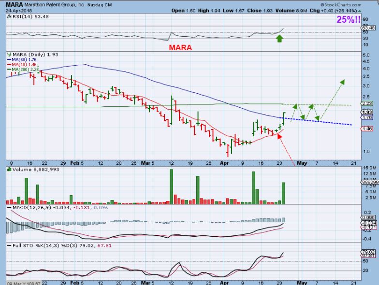Click the Close 1.93 value in header
The image size is (379, 285).
click(x=260, y=11)
